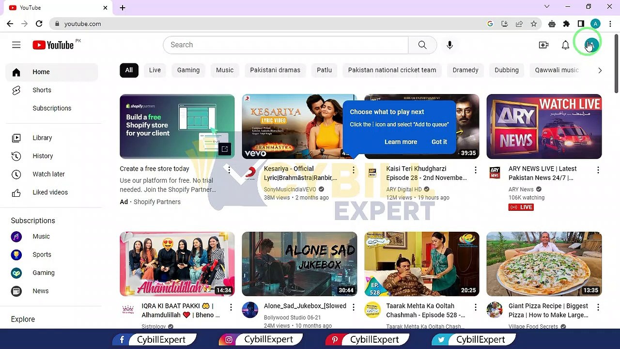Share this page from the address bar

(519, 24)
